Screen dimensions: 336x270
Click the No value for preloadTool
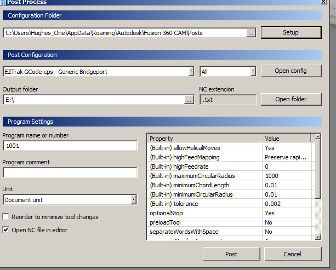pyautogui.click(x=287, y=222)
